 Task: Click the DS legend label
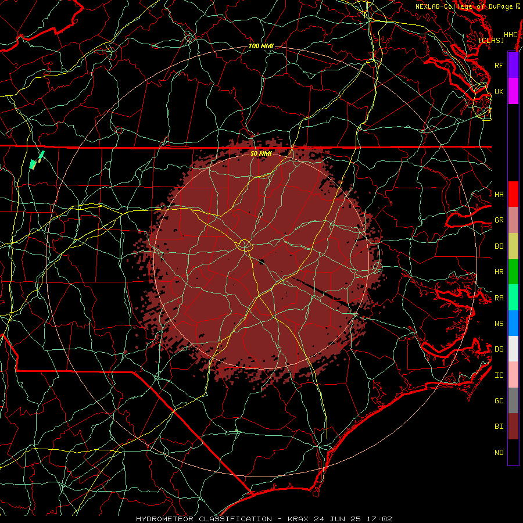click(x=499, y=349)
